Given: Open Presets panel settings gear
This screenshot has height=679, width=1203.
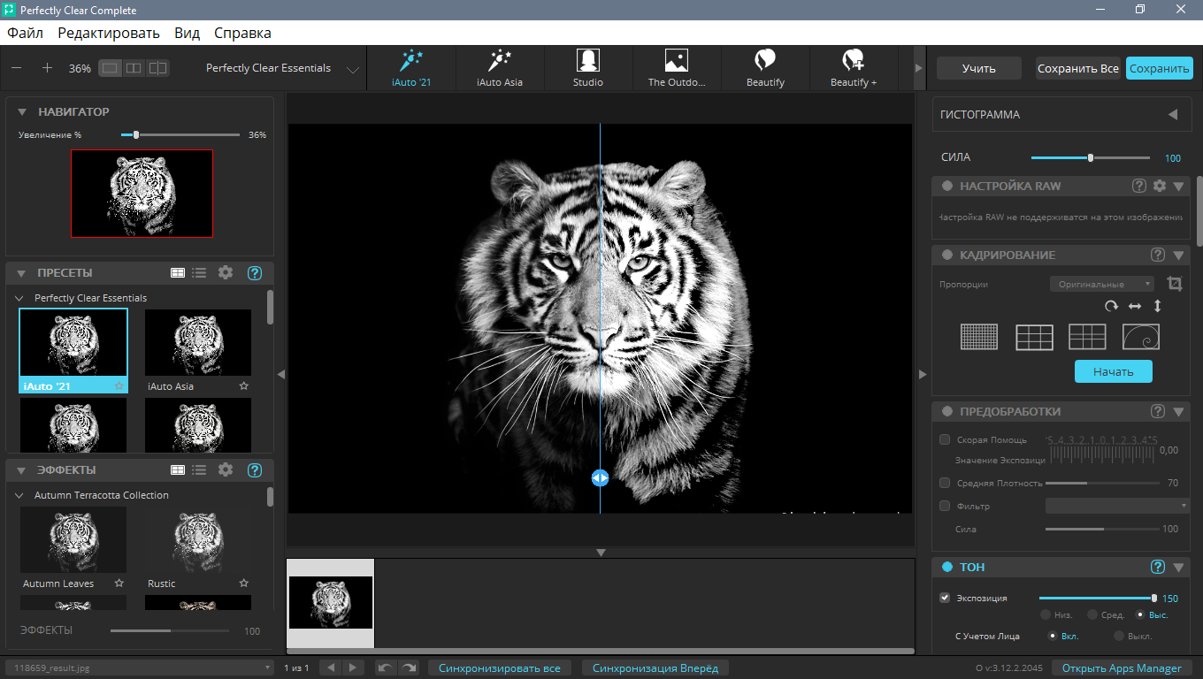Looking at the screenshot, I should click(226, 273).
